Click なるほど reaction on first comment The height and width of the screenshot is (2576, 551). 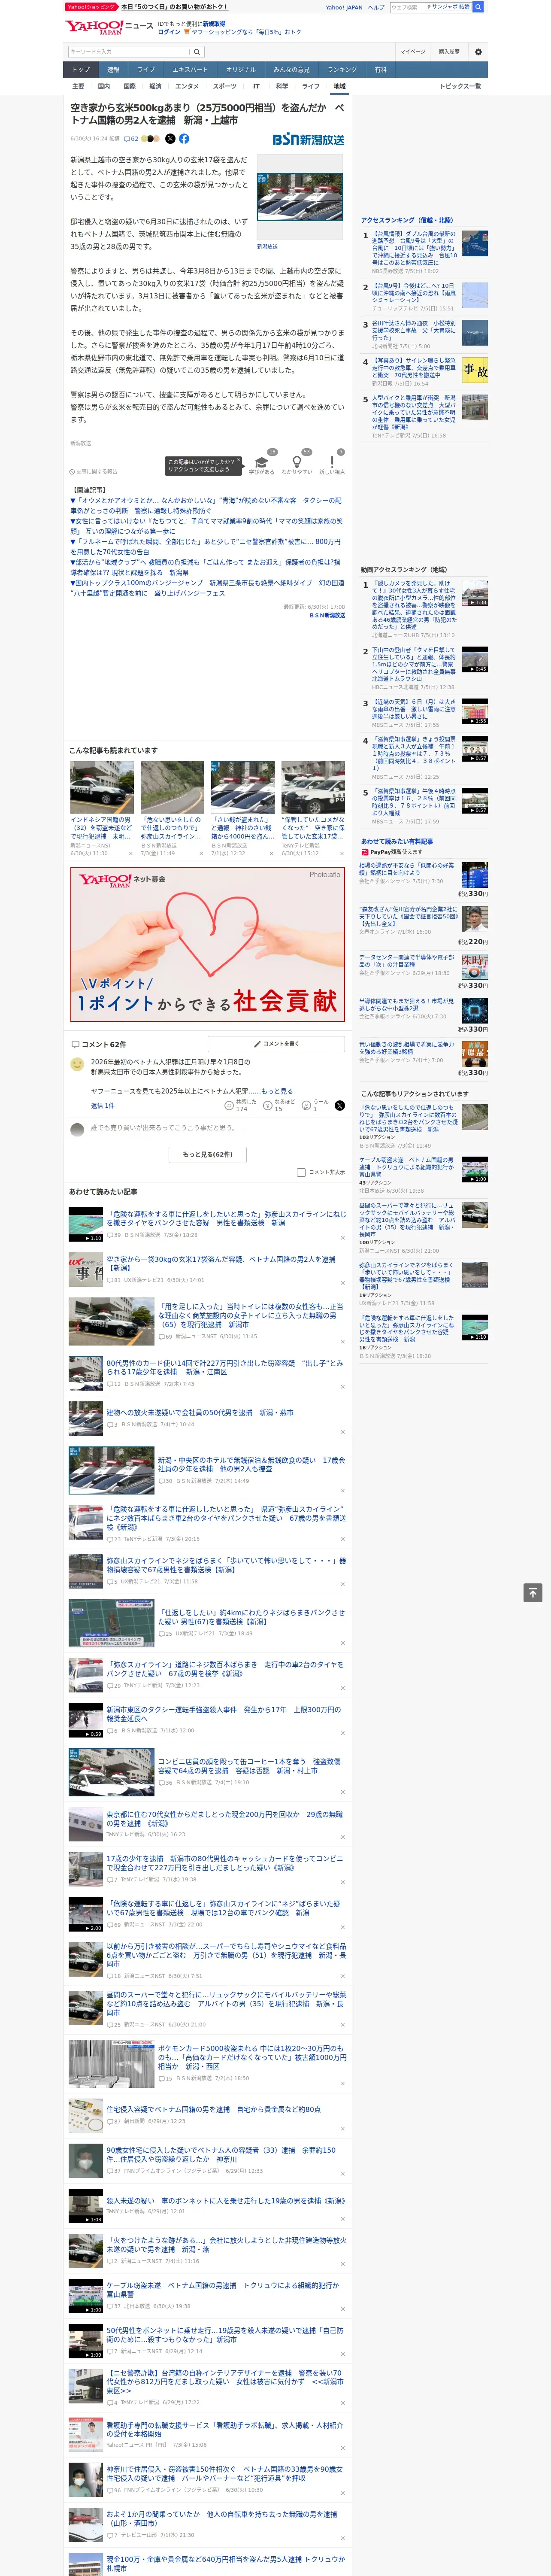click(x=279, y=1105)
